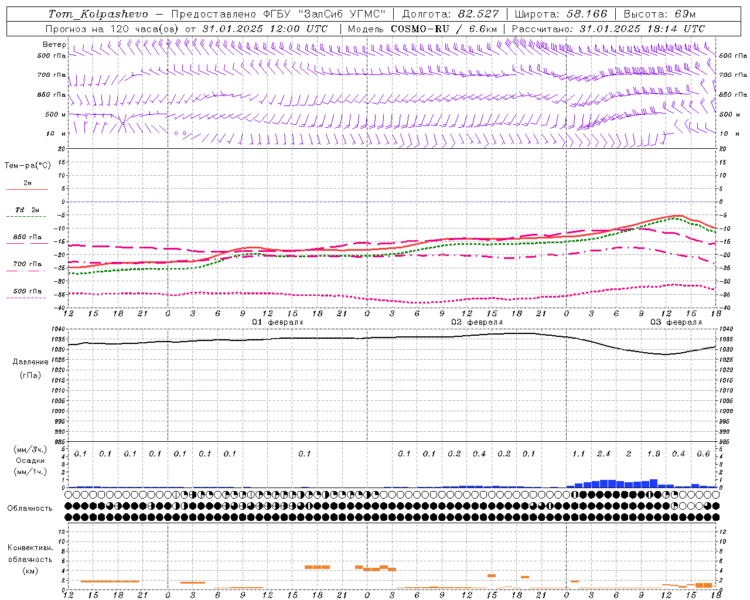Screen dimensions: 750x600
Task: Click the '700 гПа' temperature legend entry
Action: [28, 264]
